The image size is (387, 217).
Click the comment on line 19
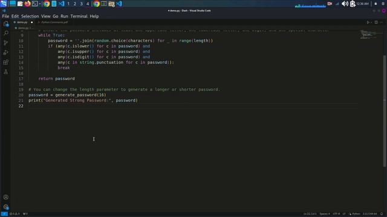tap(124, 90)
